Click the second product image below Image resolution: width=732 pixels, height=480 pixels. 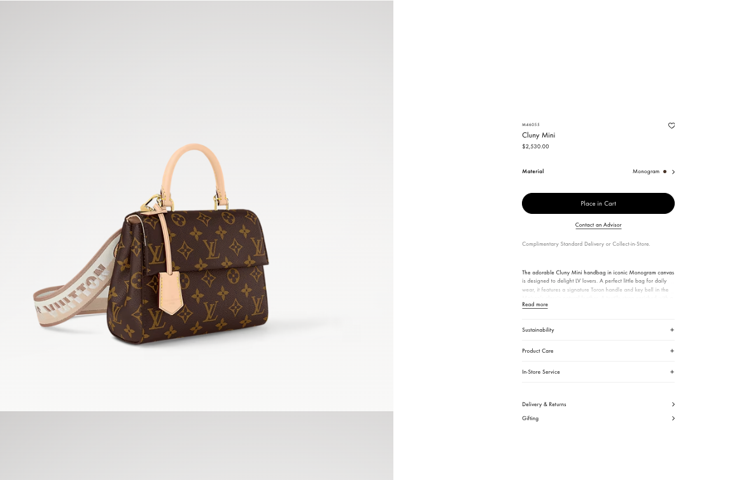pos(197,446)
